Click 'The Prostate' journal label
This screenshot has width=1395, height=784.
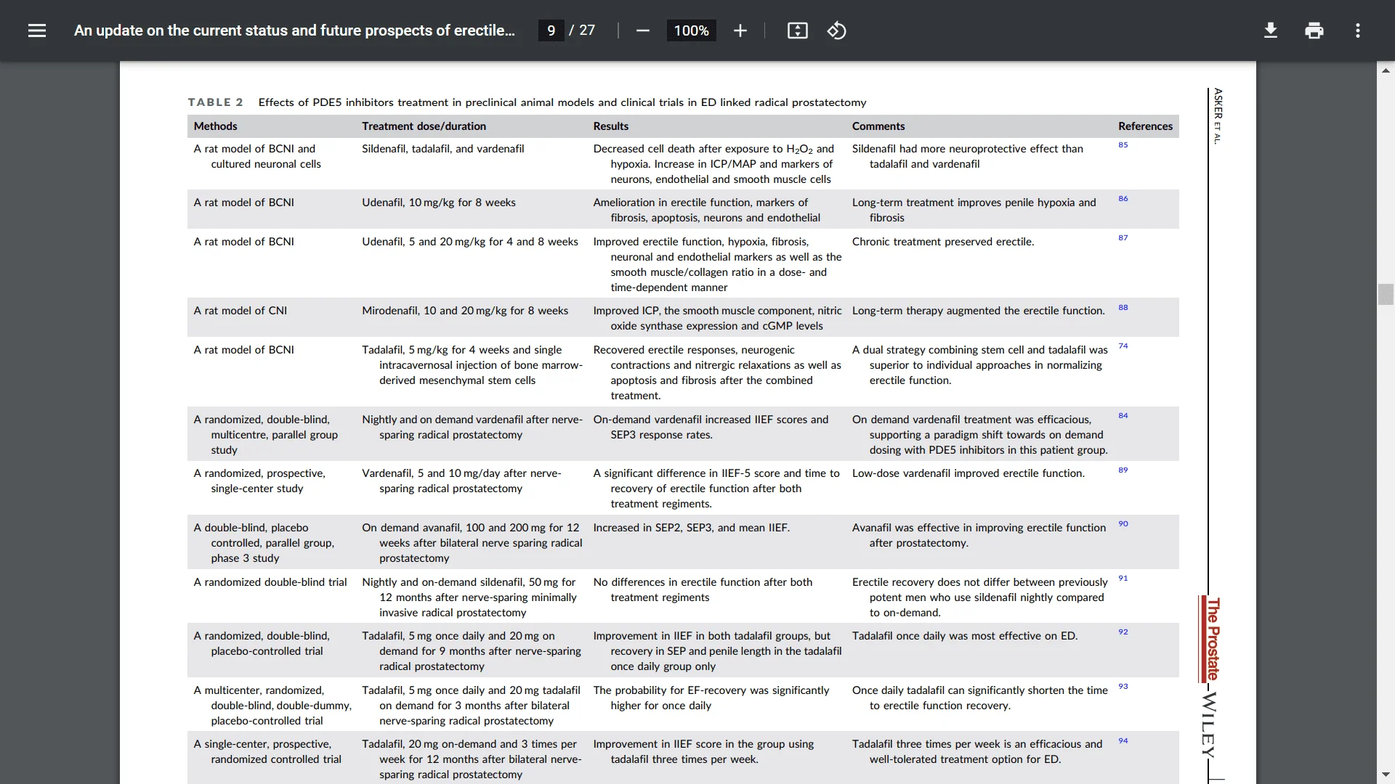tap(1213, 639)
